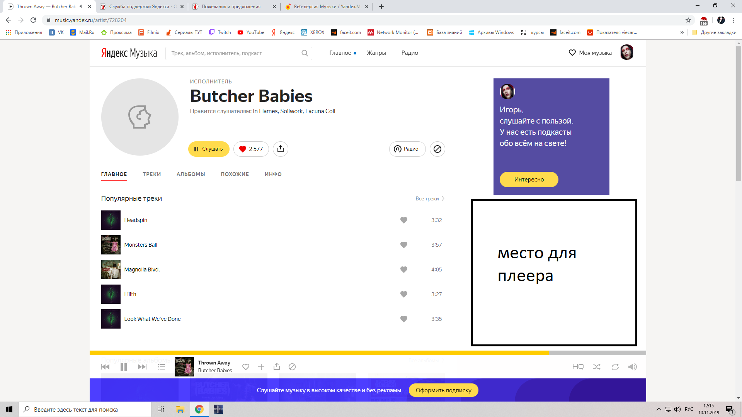The height and width of the screenshot is (417, 742).
Task: Open Magnolia Blvd. track title
Action: coord(142,270)
